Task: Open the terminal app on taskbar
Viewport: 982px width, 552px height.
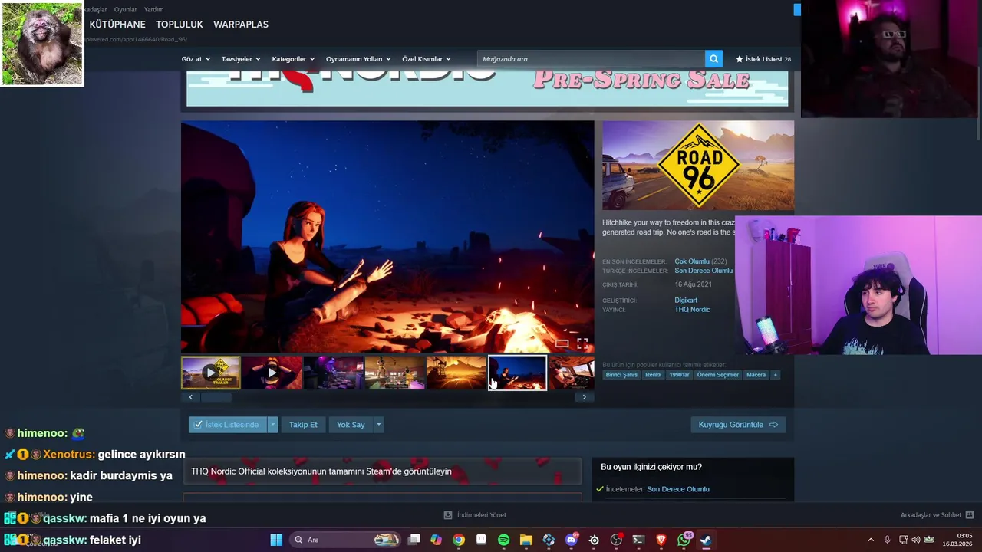Action: pos(638,540)
